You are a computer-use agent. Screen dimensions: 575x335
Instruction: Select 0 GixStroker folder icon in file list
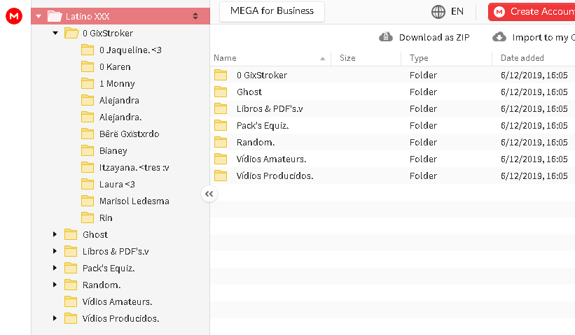(x=221, y=75)
